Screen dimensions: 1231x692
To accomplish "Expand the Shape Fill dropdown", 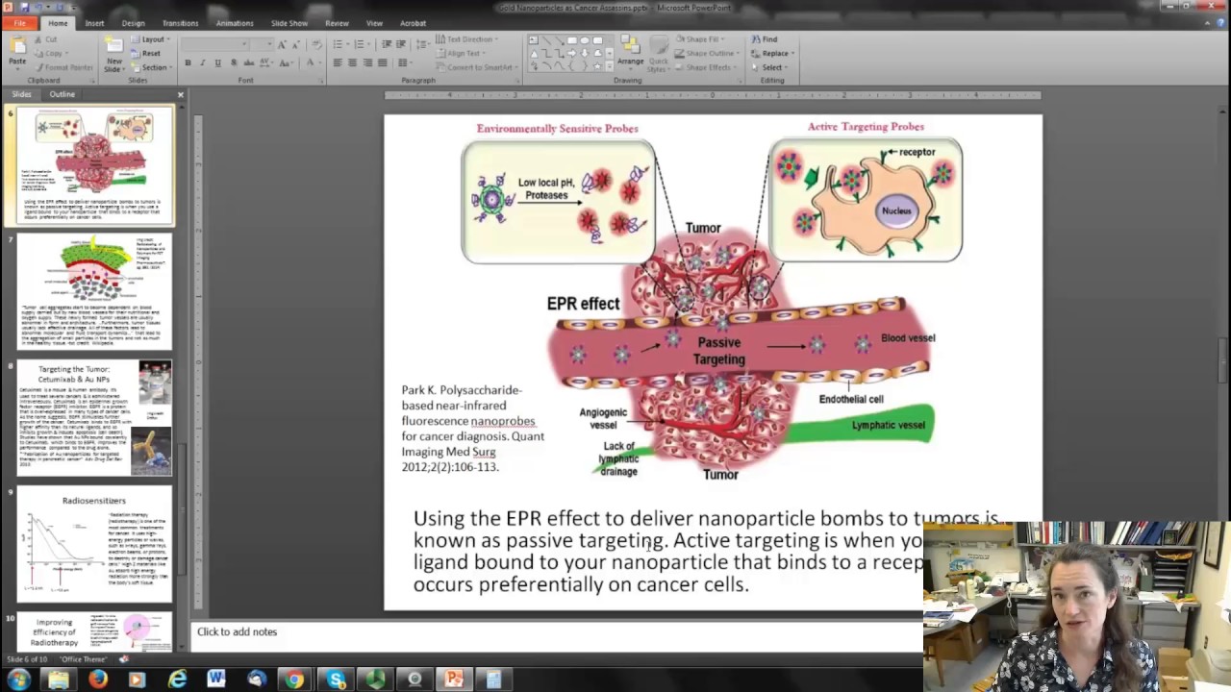I will [x=698, y=39].
